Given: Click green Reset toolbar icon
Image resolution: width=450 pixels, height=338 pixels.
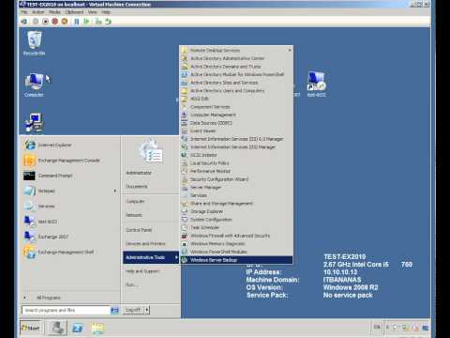Looking at the screenshot, I should pos(86,22).
